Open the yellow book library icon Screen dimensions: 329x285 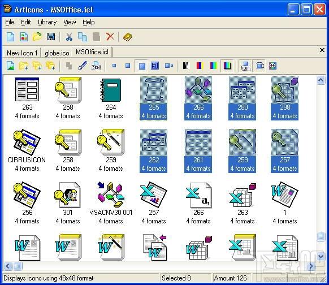128,37
